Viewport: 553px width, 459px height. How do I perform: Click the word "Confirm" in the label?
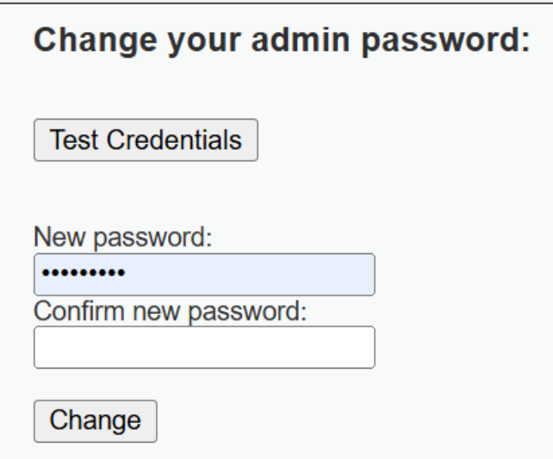[65, 310]
